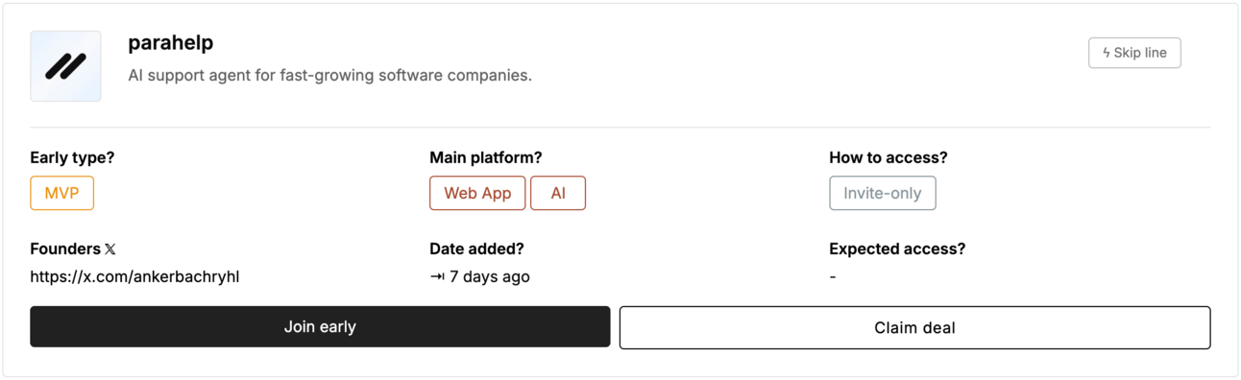Select the AI platform tag
Image resolution: width=1241 pixels, height=380 pixels.
click(558, 193)
